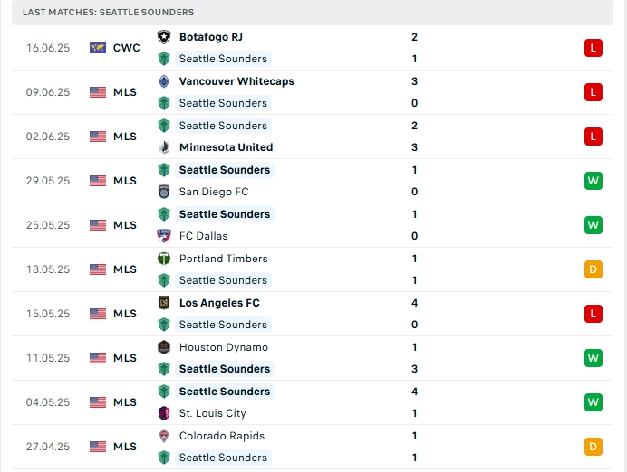
Task: Click the Botafogo RJ team crest
Action: click(164, 37)
